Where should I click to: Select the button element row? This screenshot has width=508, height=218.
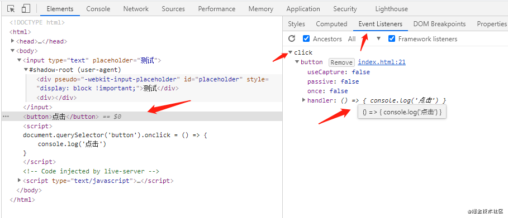click(142, 117)
